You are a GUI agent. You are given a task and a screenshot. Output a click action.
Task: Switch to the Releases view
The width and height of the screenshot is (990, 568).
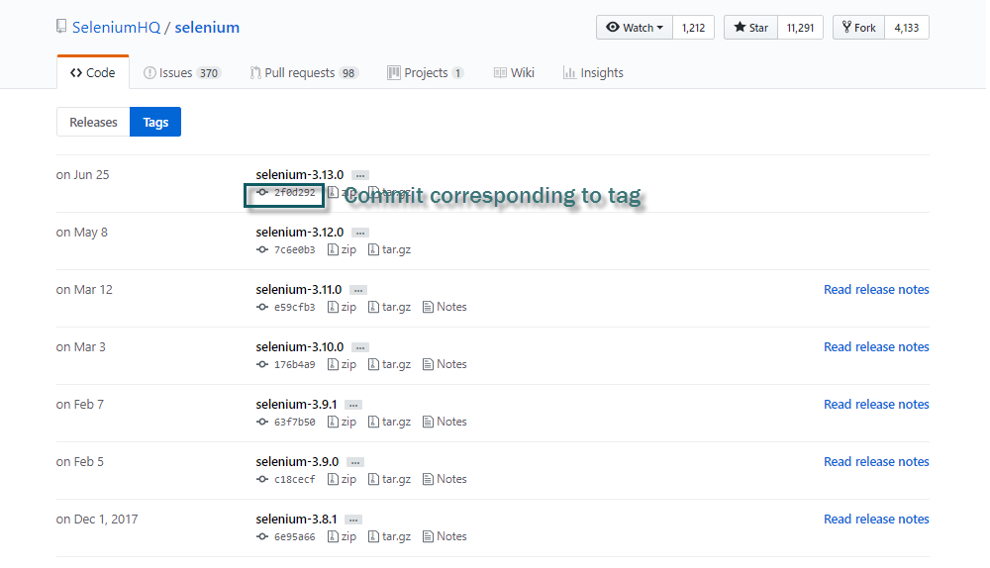(x=93, y=123)
